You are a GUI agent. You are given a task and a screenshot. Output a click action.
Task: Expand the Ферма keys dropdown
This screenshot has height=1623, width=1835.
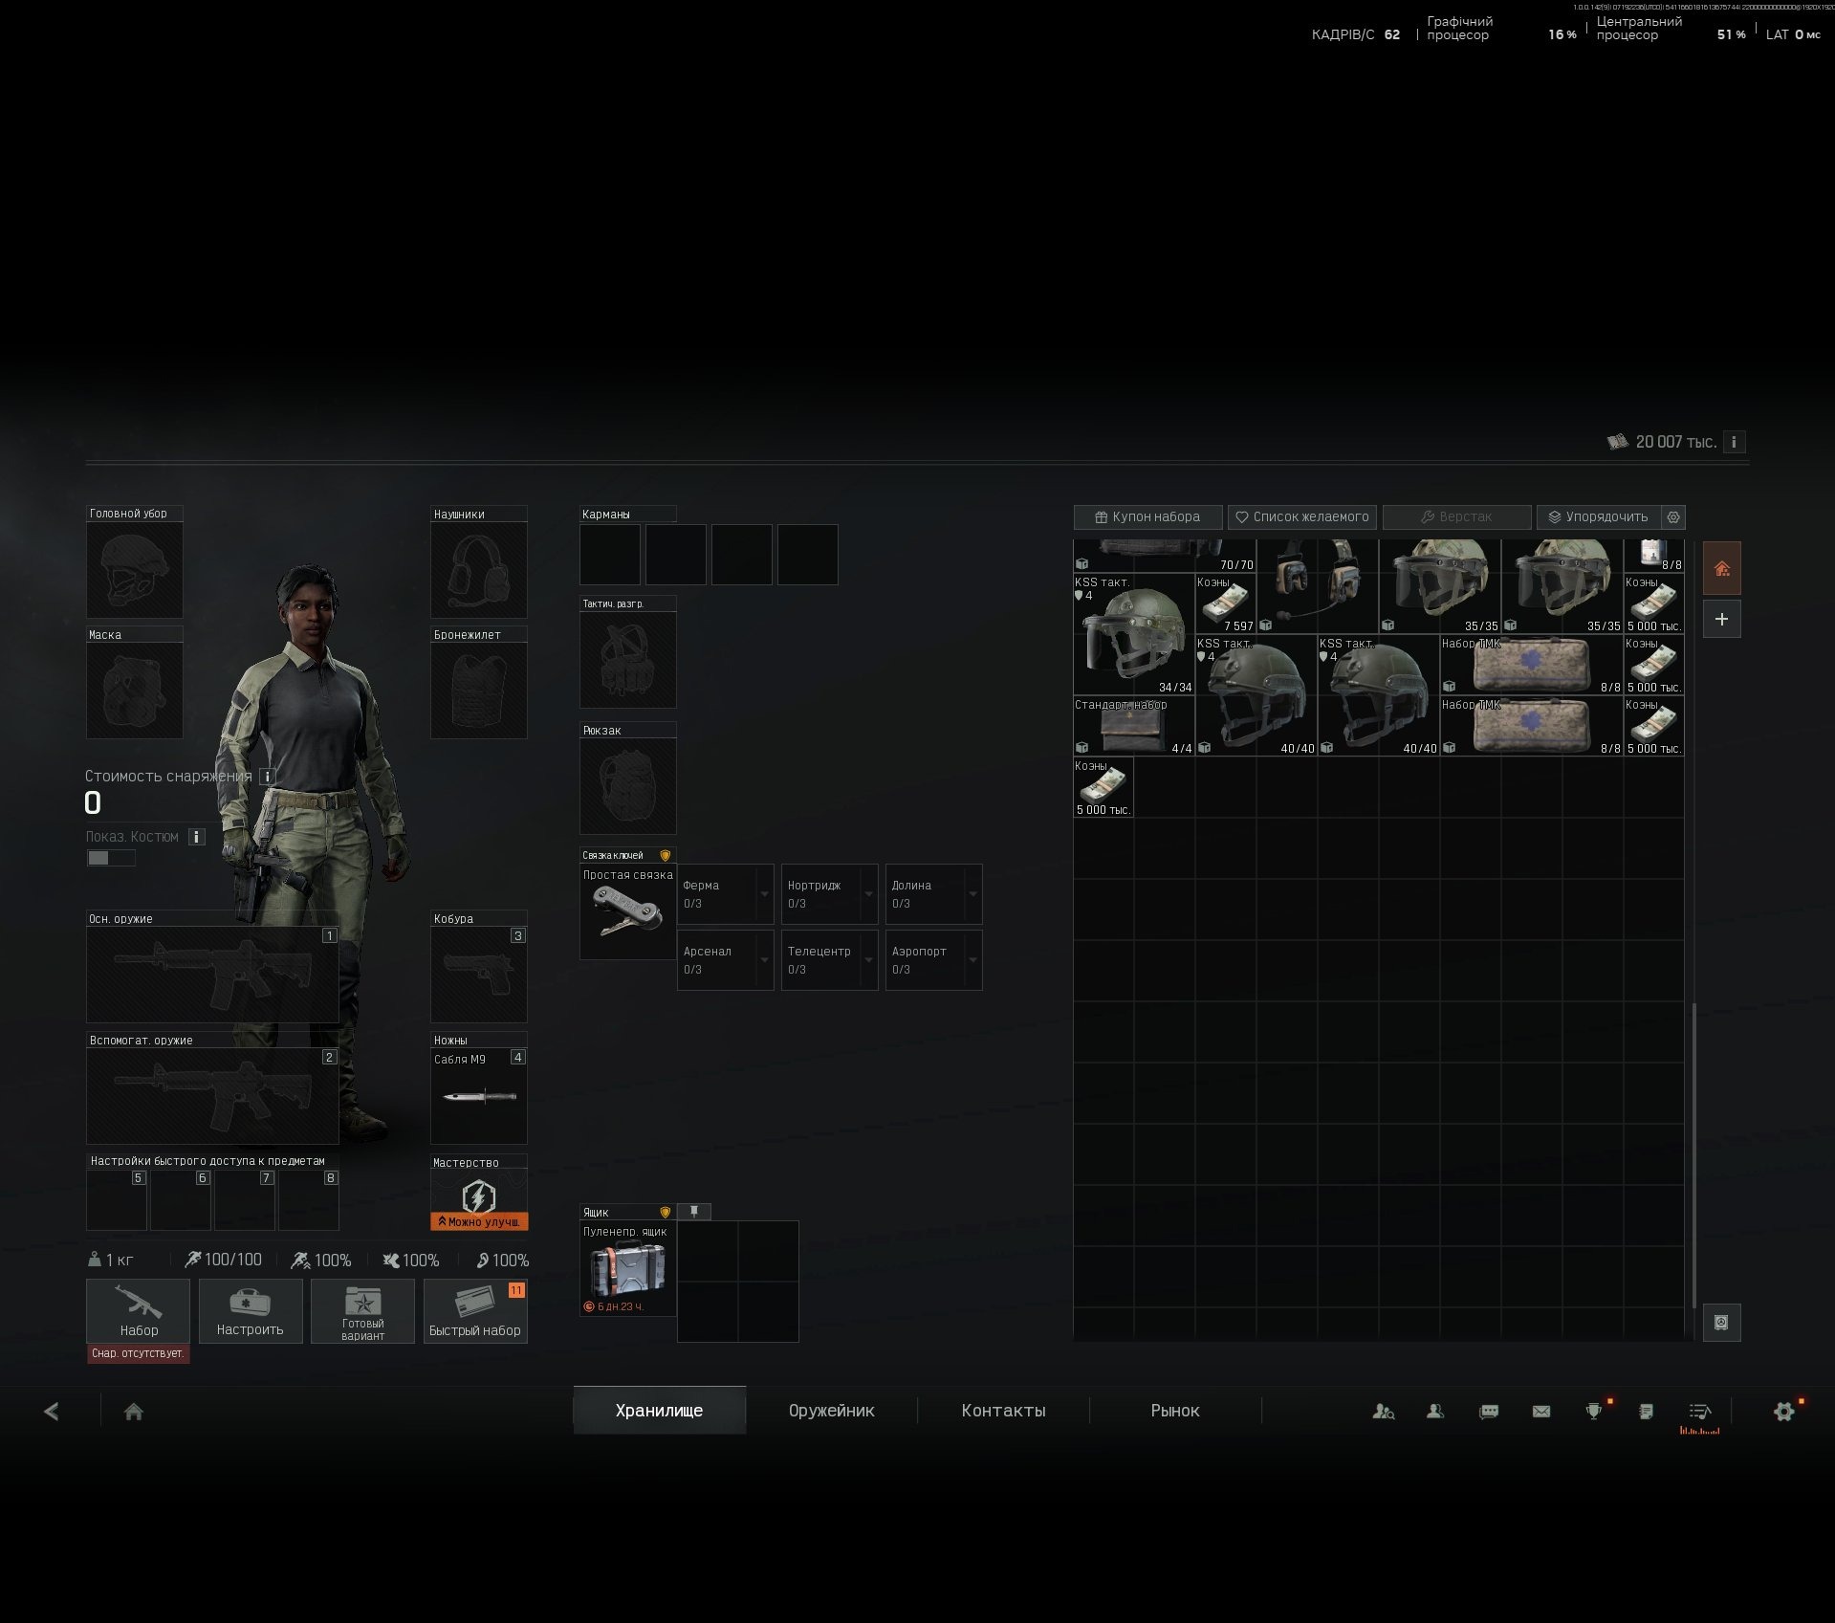click(x=764, y=894)
